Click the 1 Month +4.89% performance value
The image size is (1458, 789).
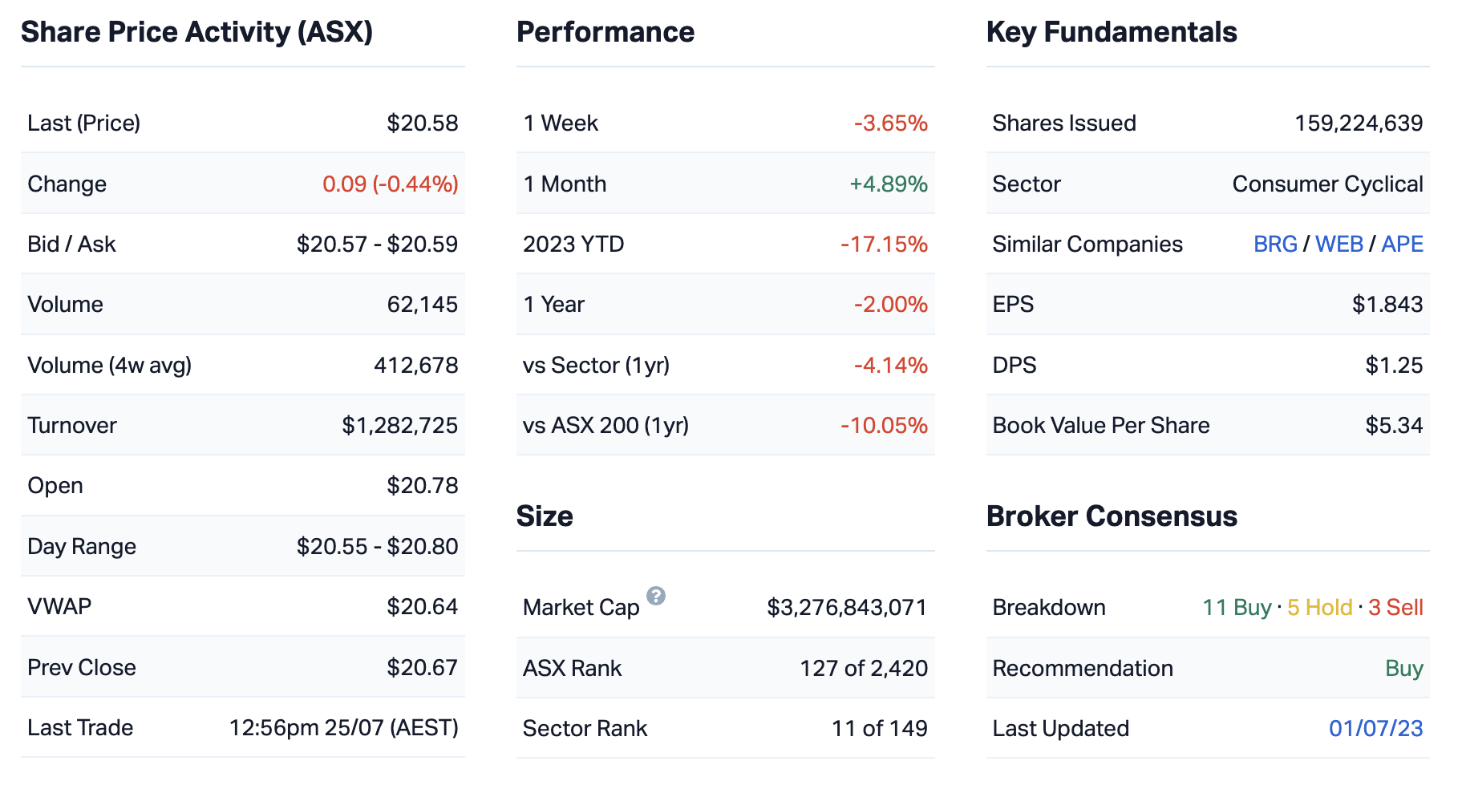889,184
